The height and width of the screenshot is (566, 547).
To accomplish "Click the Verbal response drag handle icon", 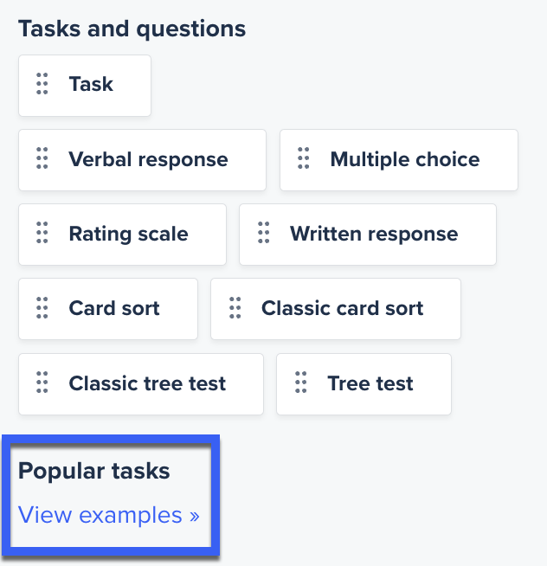I will [42, 158].
